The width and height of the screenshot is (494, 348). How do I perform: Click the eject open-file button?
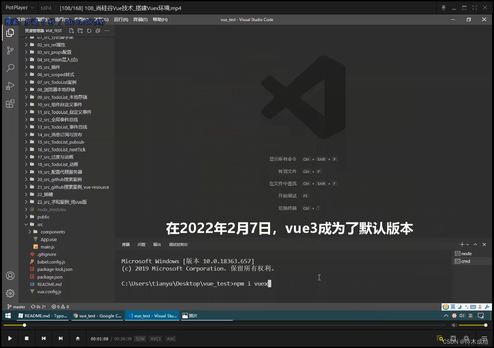tap(77, 338)
